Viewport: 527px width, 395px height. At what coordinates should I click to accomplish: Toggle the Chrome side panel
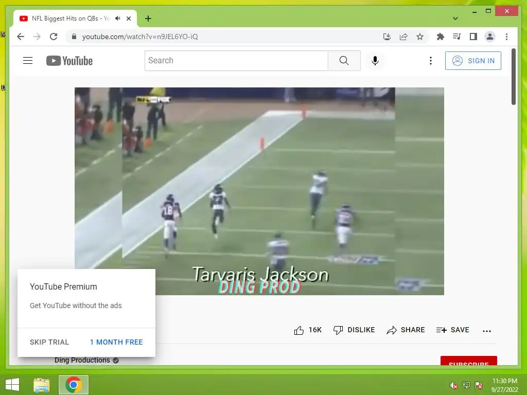[x=473, y=37]
